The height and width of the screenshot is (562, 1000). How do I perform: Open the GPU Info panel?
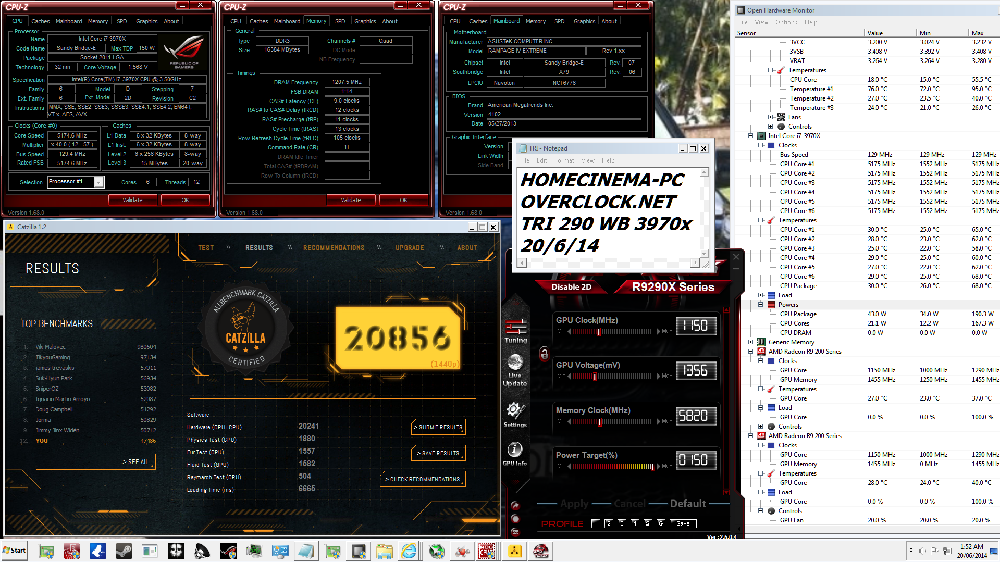[x=515, y=454]
